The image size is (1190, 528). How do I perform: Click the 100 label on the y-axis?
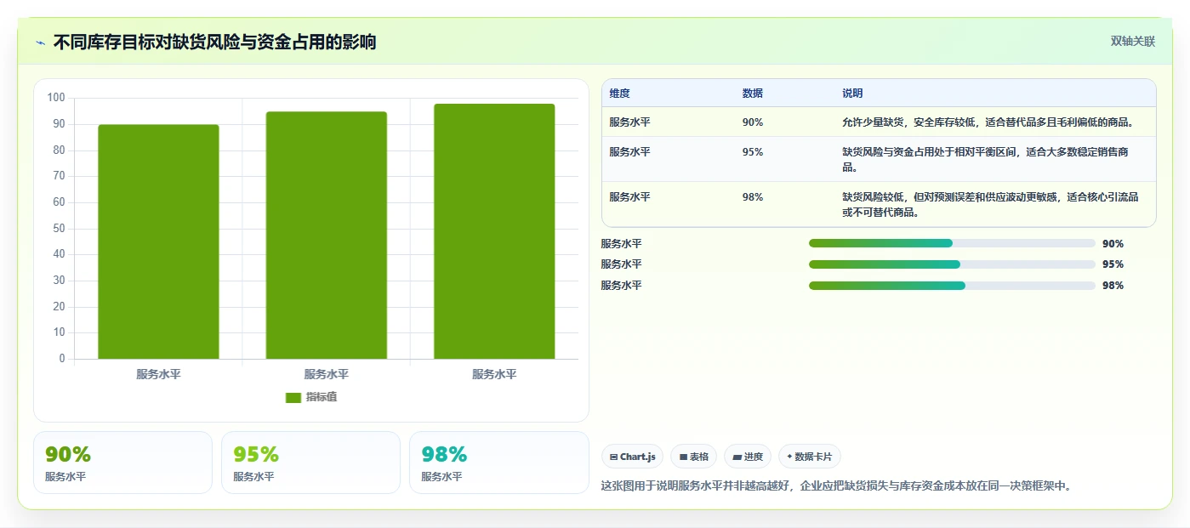(x=56, y=98)
